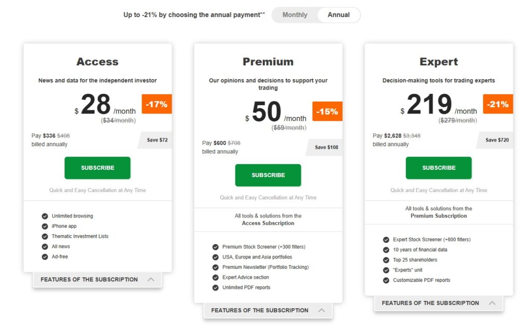Toggle the checkmark beside "Ad-free"
531x331 pixels.
click(x=45, y=256)
